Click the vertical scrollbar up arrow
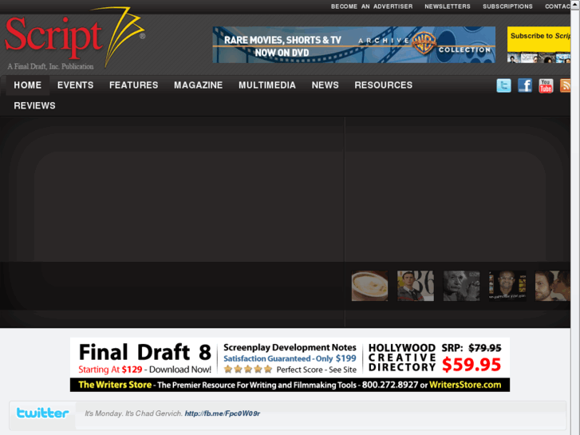The height and width of the screenshot is (435, 580). click(x=575, y=4)
